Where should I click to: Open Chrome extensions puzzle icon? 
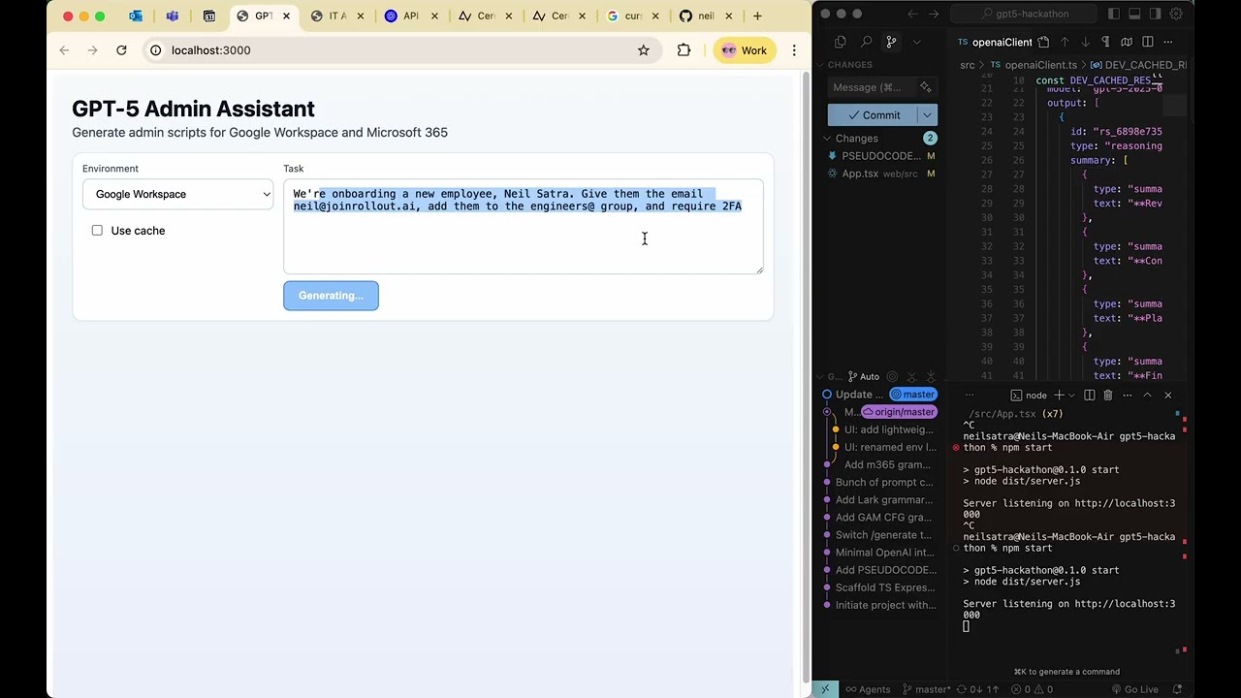coord(684,50)
